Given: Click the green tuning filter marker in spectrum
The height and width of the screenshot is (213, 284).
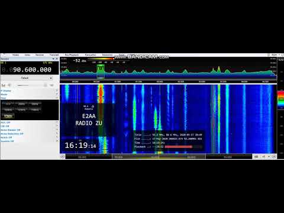Looking at the screenshot, I should pos(101,72).
